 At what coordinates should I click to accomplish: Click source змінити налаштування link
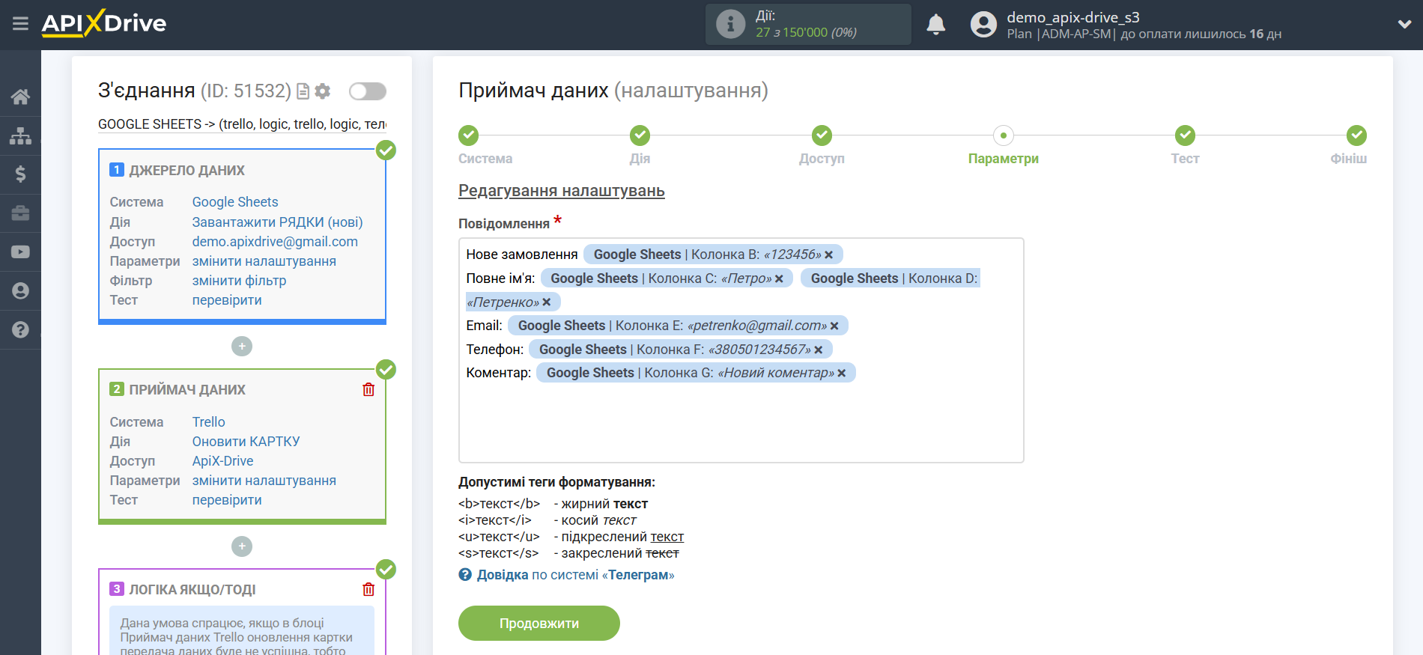point(264,261)
